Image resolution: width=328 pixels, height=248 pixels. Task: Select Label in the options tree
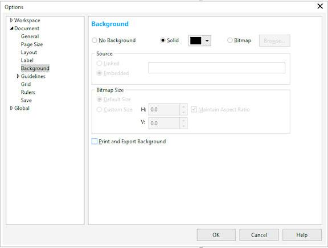pos(27,60)
